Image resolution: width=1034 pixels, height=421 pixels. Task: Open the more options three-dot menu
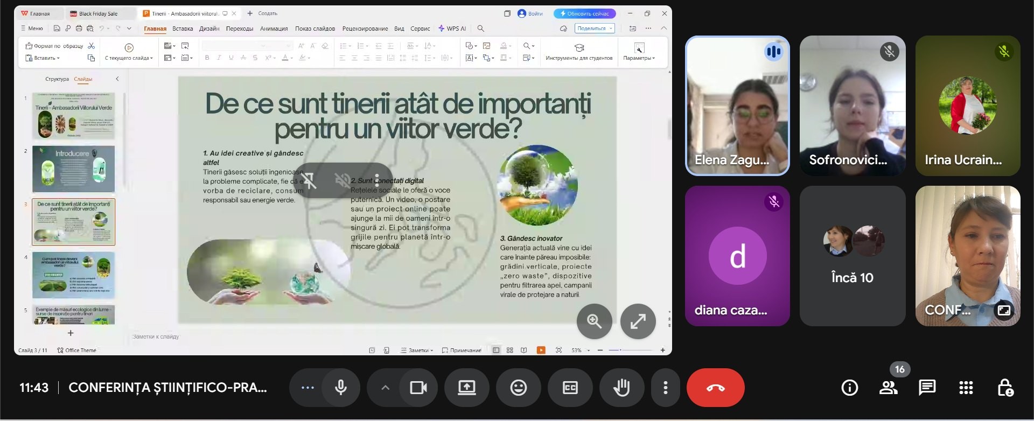pyautogui.click(x=666, y=388)
